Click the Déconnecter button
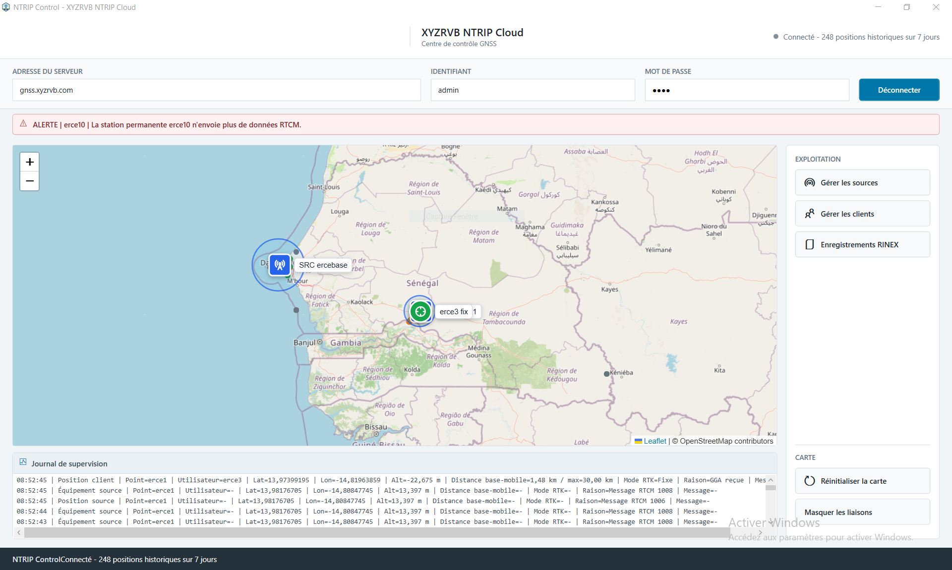The image size is (952, 570). pyautogui.click(x=899, y=90)
